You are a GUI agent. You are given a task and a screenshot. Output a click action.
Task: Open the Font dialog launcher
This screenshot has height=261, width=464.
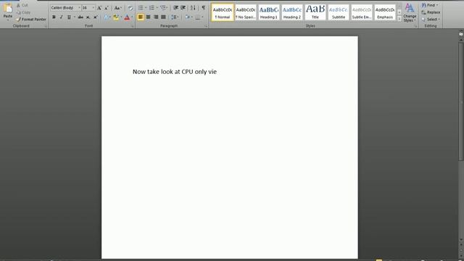point(132,26)
